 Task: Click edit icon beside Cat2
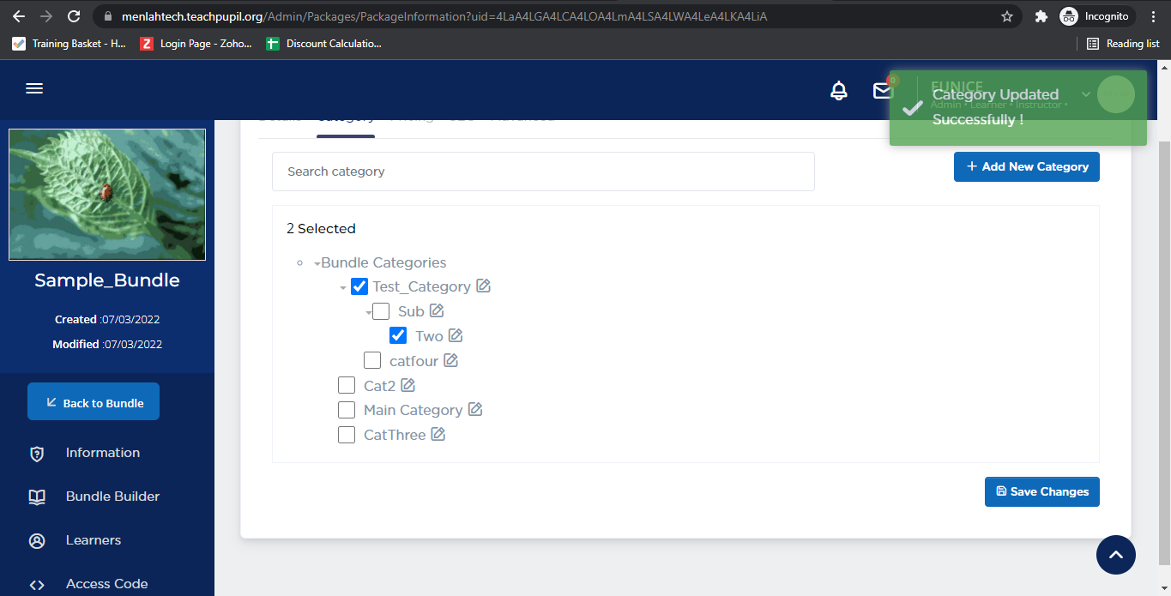point(407,386)
